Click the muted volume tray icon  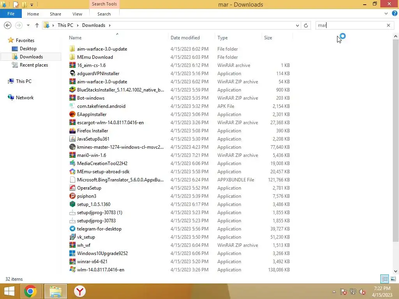click(362, 292)
